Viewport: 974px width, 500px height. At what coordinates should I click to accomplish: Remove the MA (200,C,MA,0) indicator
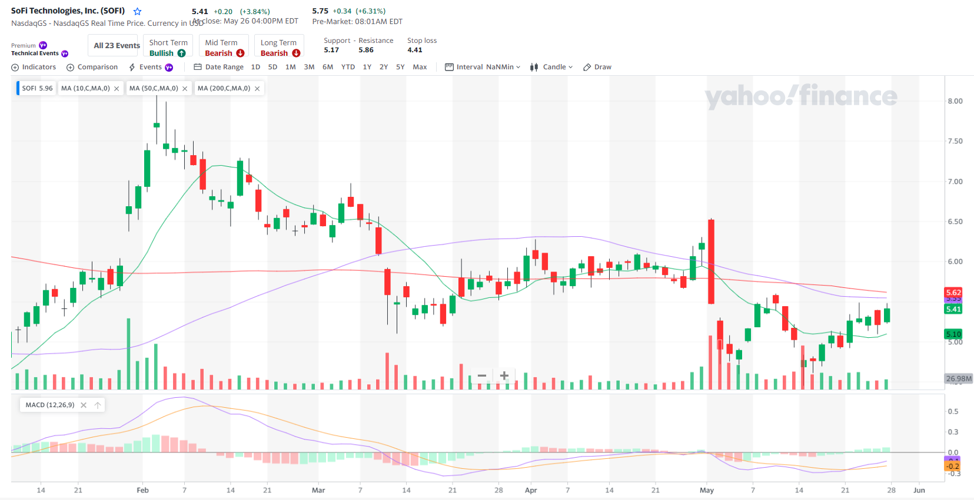tap(257, 89)
